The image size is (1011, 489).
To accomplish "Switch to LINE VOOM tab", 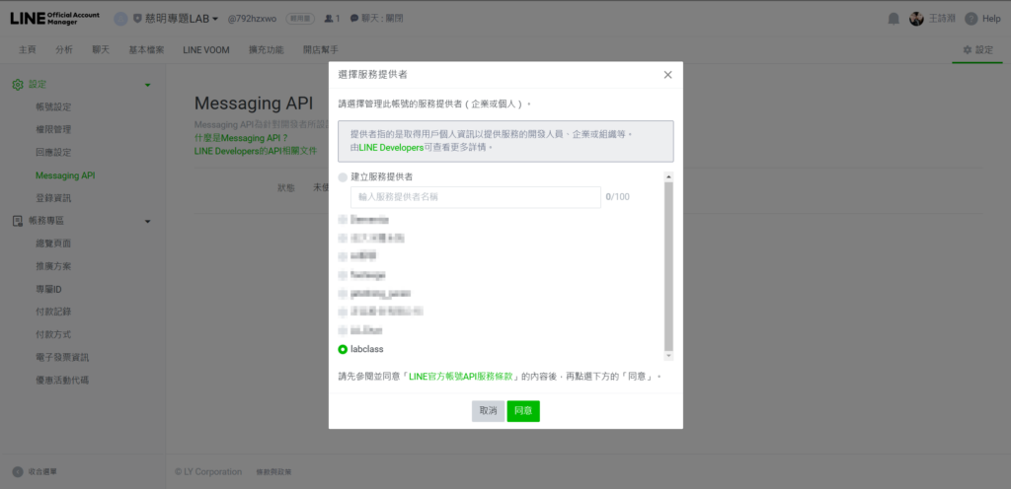I will click(205, 50).
